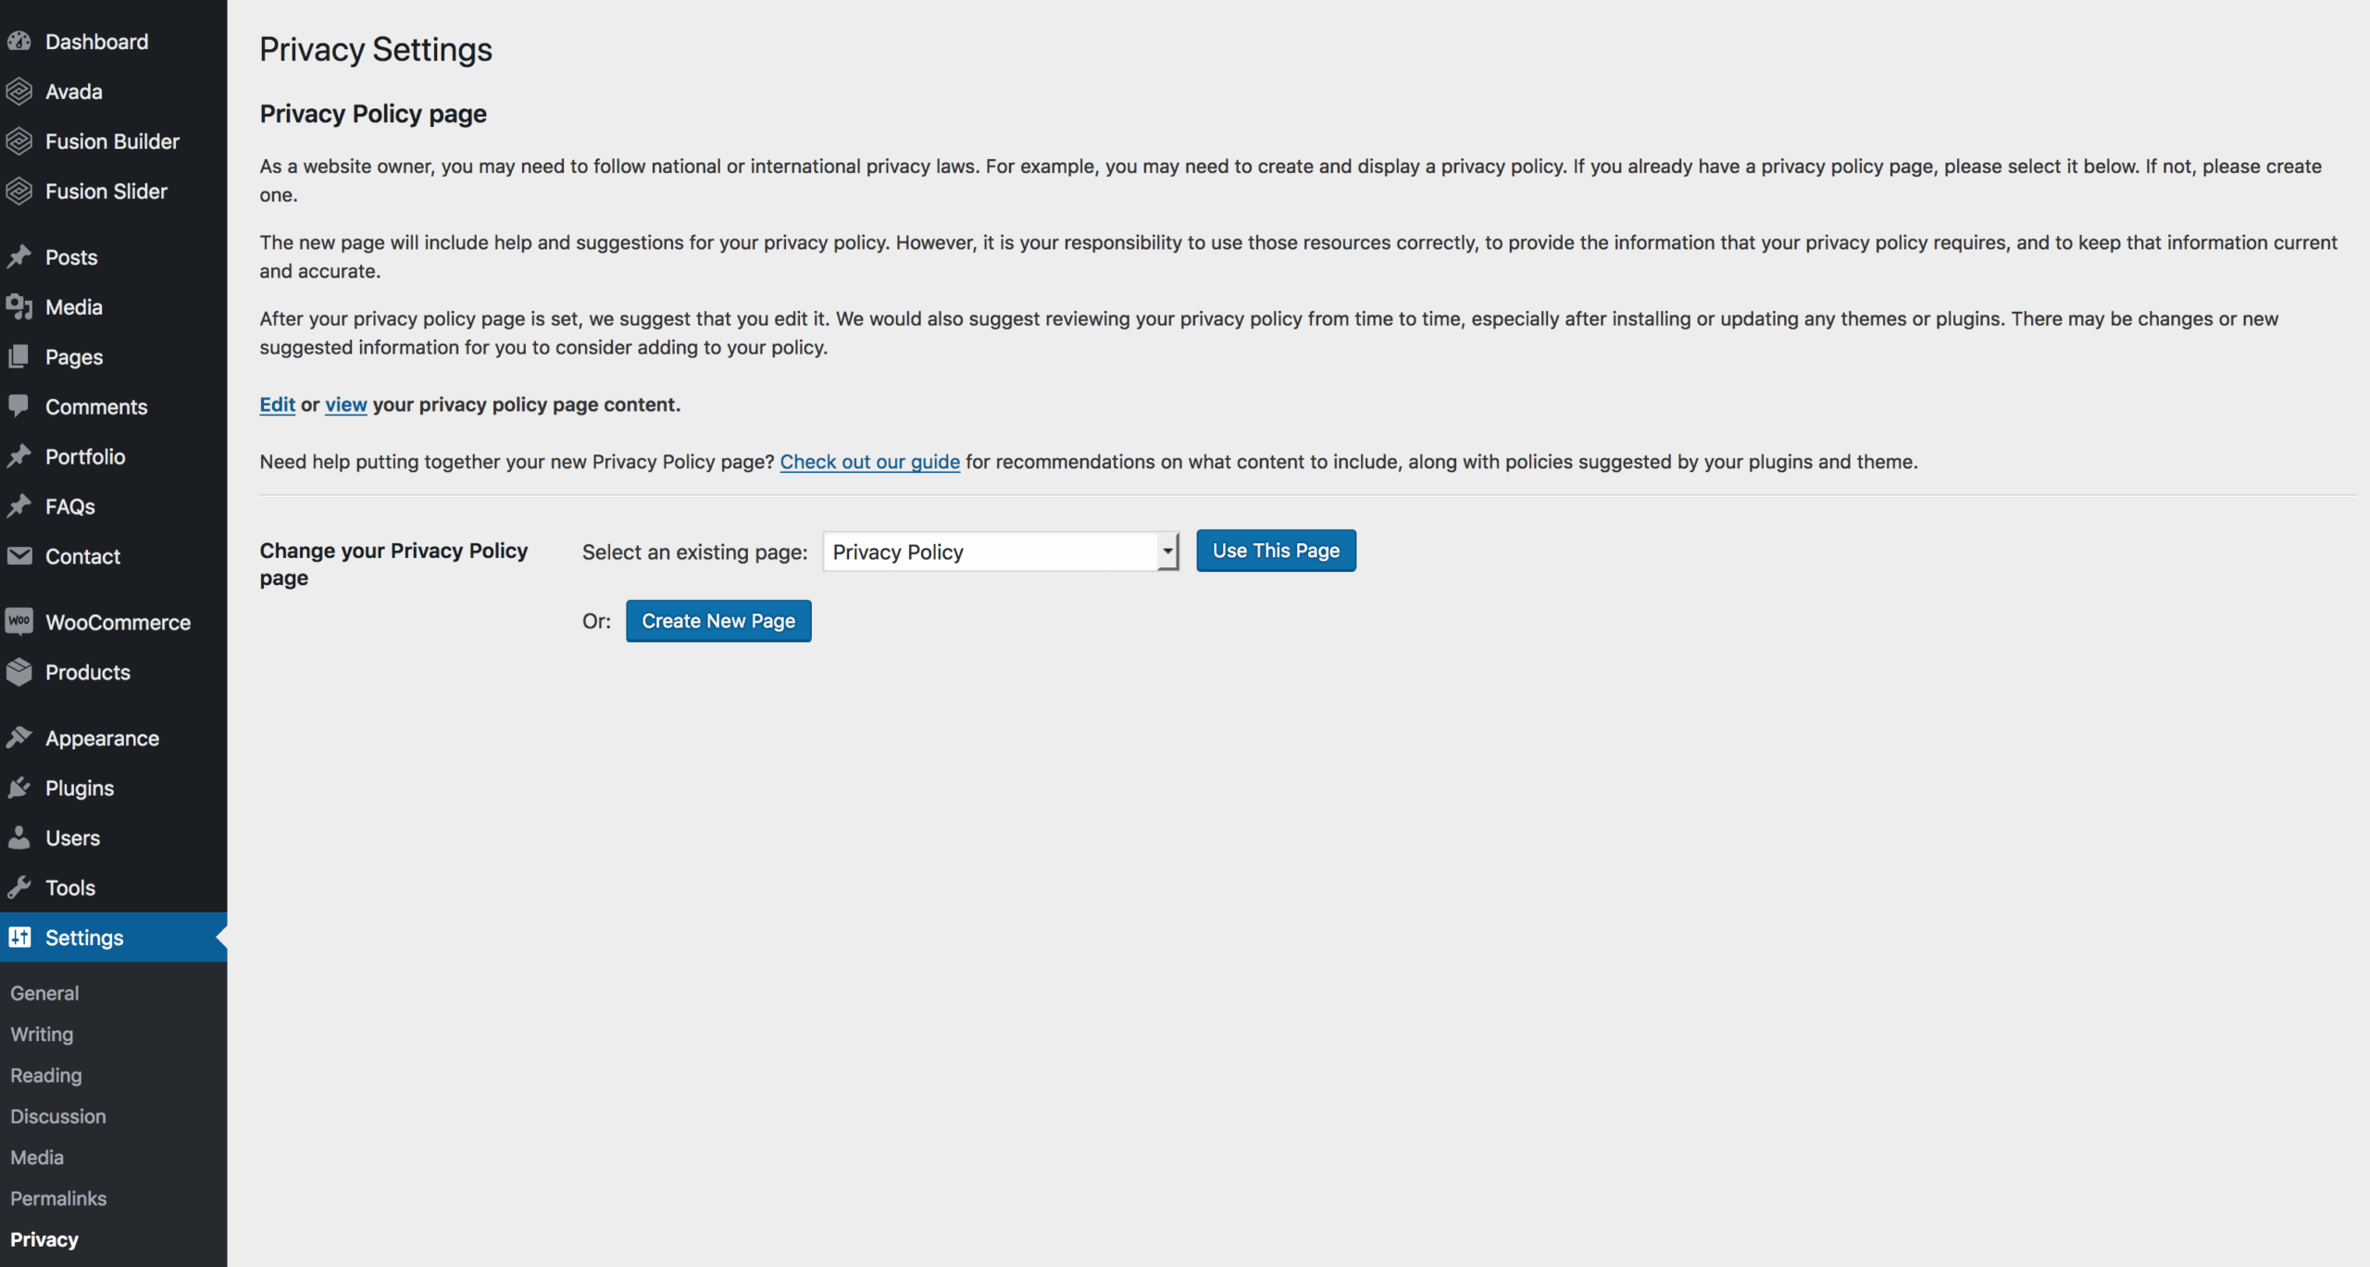Viewport: 2370px width, 1267px height.
Task: Click the WooCommerce icon
Action: 20,621
